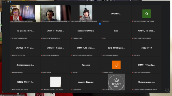
Task: Select the 16 школа 30 уч... tile
Action: (25, 31)
